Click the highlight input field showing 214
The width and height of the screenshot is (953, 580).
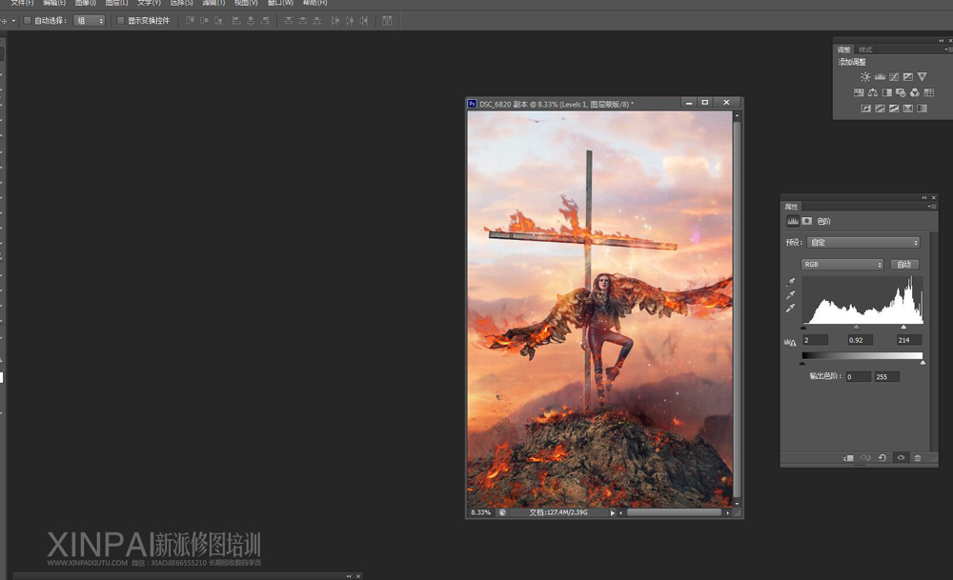tap(909, 340)
